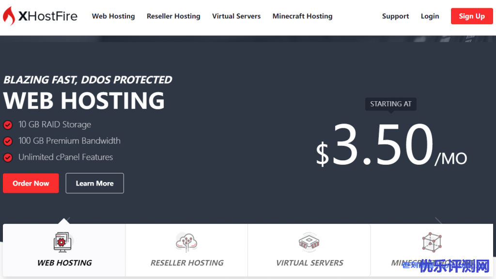Click the red Sign Up button
The height and width of the screenshot is (279, 496).
click(472, 16)
